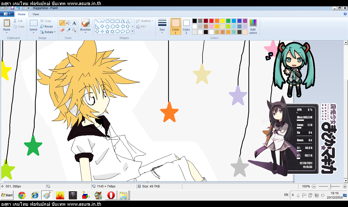Screen dimensions: 348x207
Task: Choose the Polygon shape
Action: point(123,21)
